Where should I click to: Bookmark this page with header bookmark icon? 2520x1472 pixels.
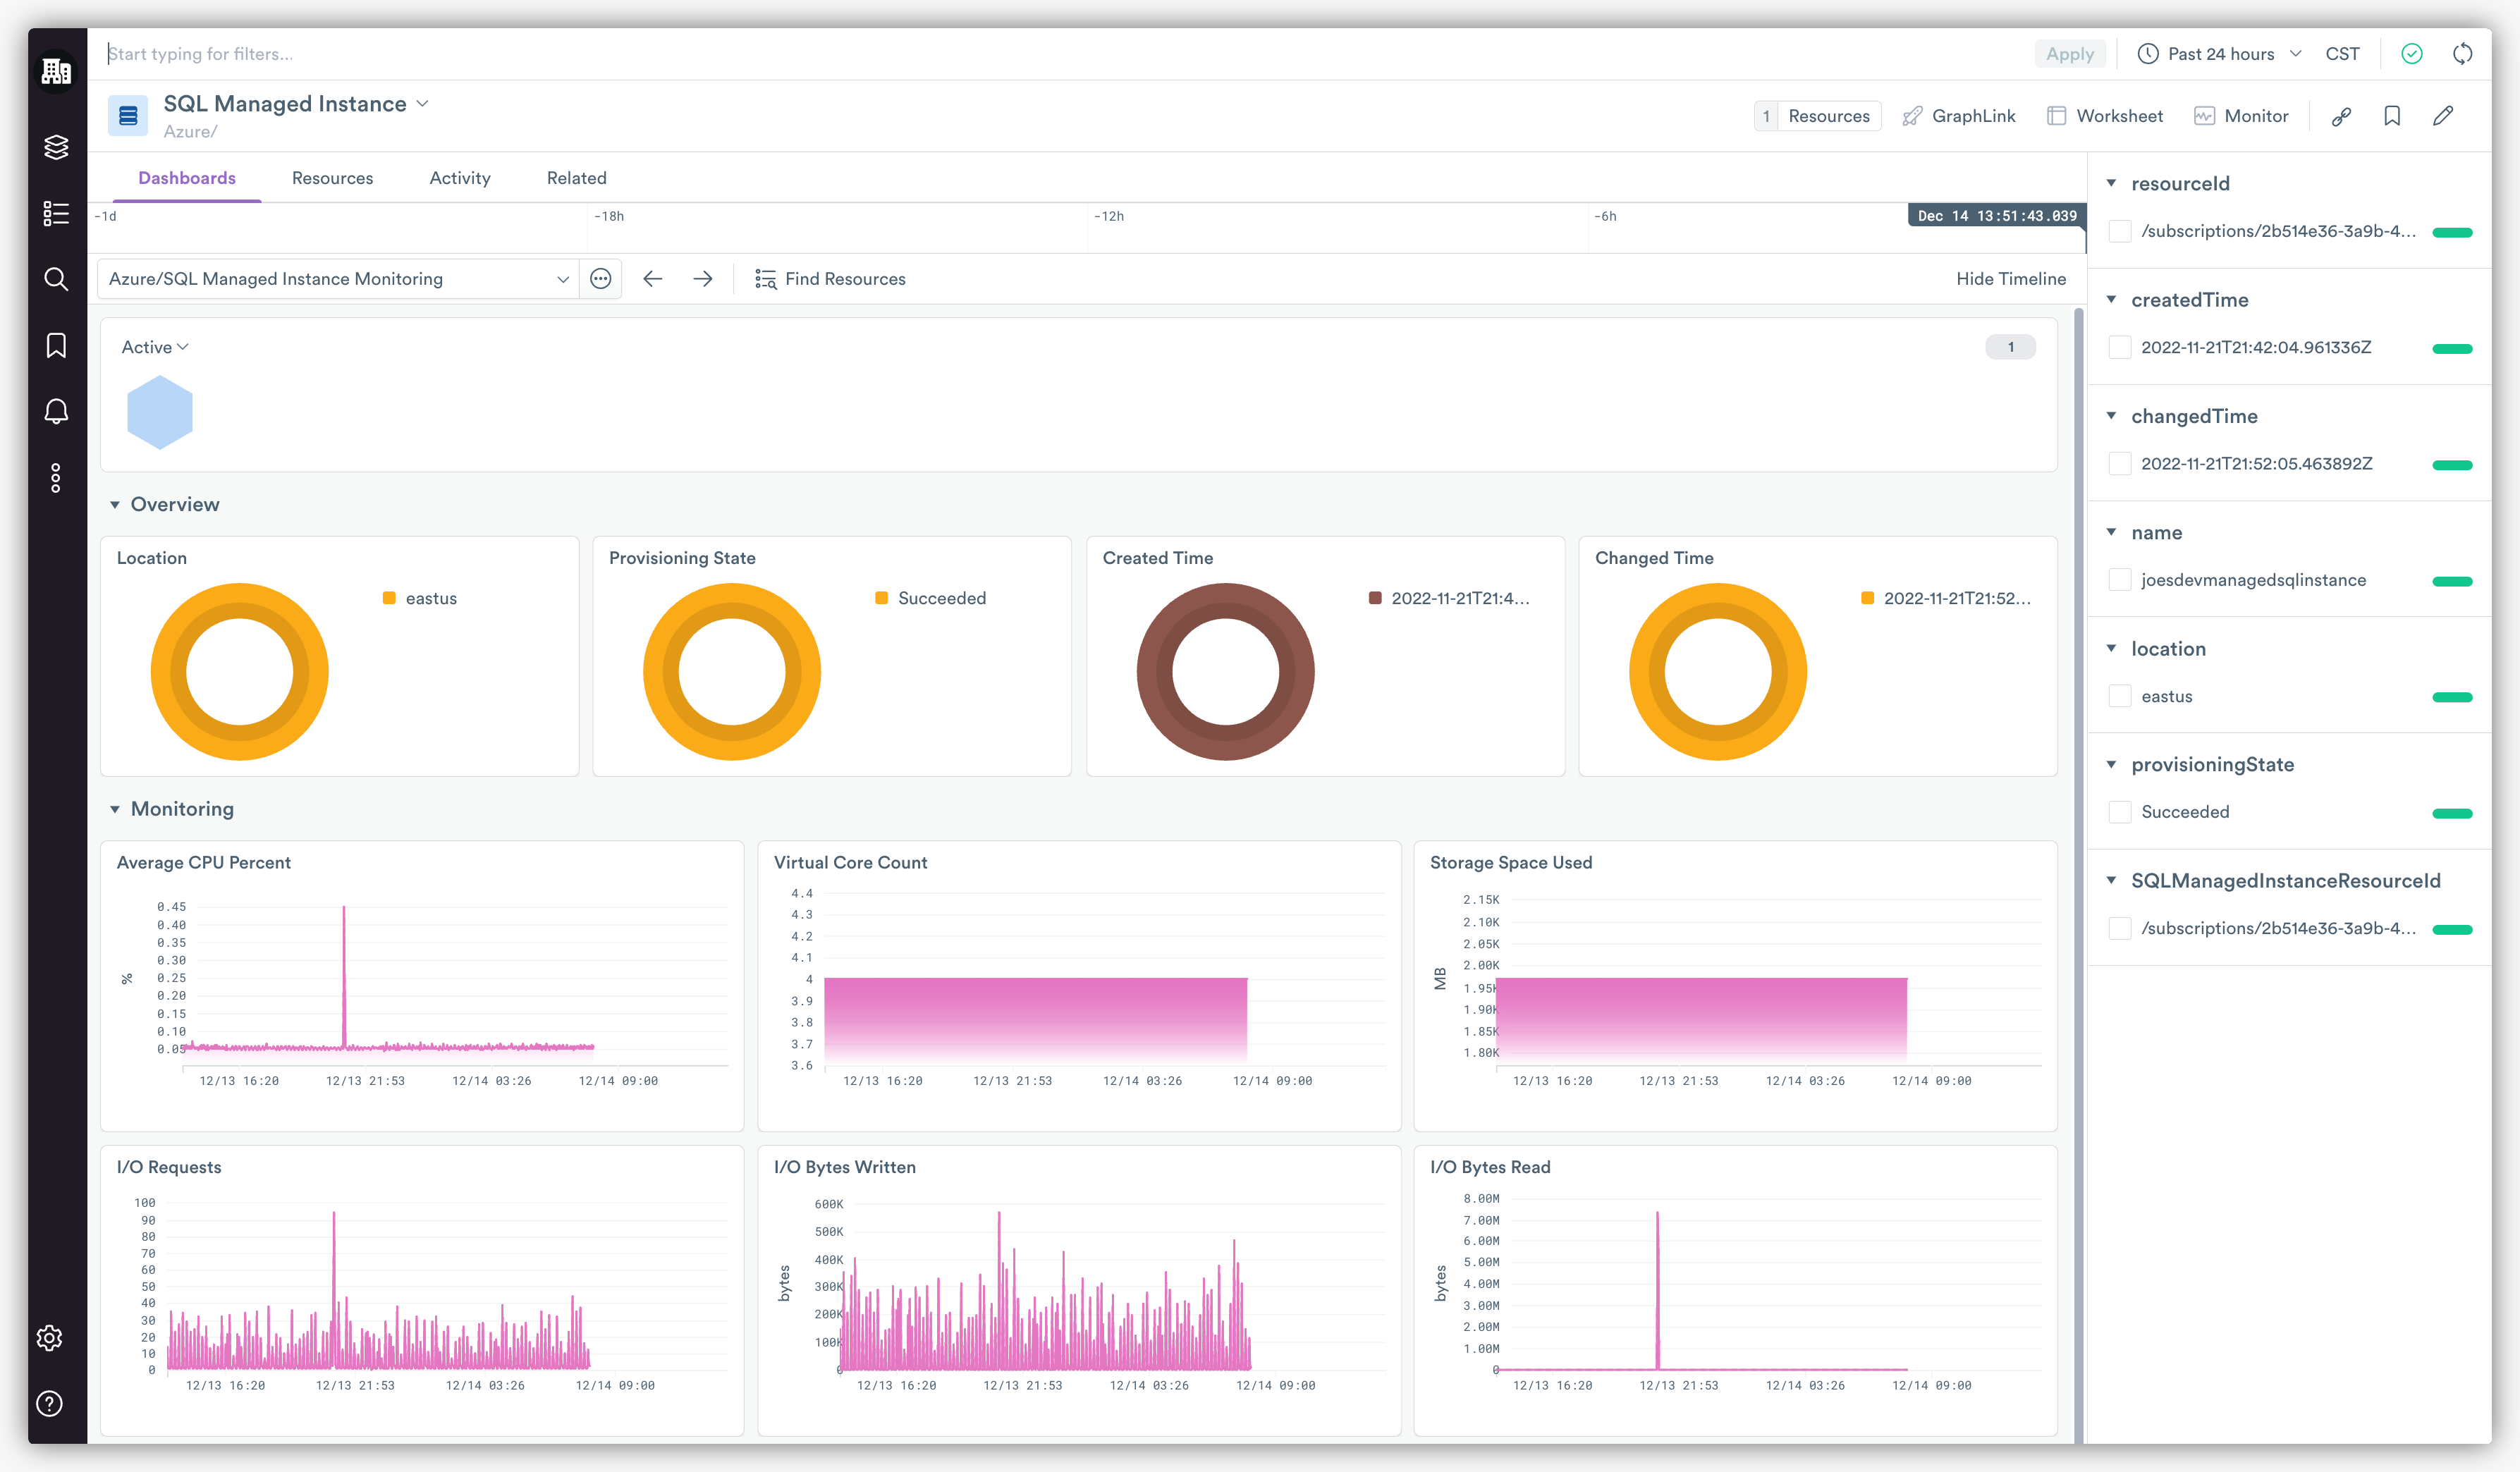pyautogui.click(x=2392, y=116)
